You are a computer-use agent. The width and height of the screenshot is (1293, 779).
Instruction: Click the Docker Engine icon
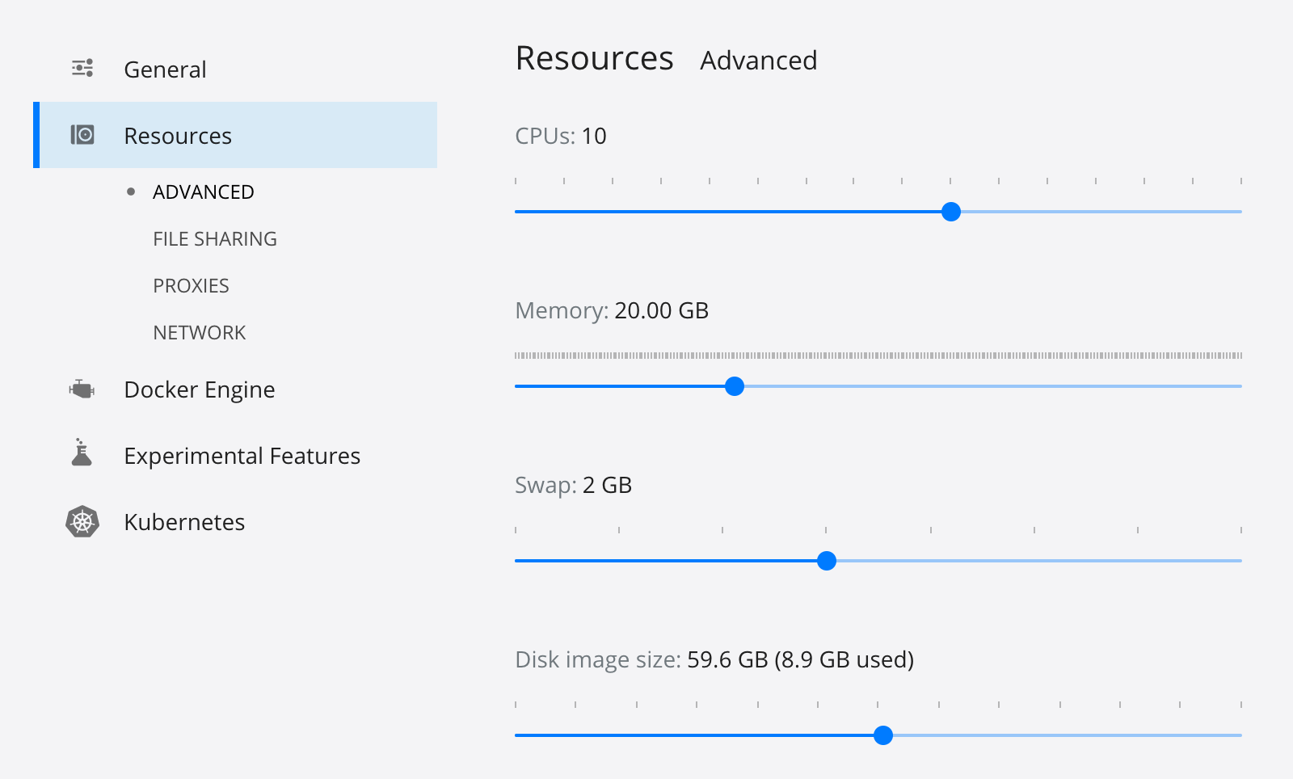pyautogui.click(x=82, y=389)
